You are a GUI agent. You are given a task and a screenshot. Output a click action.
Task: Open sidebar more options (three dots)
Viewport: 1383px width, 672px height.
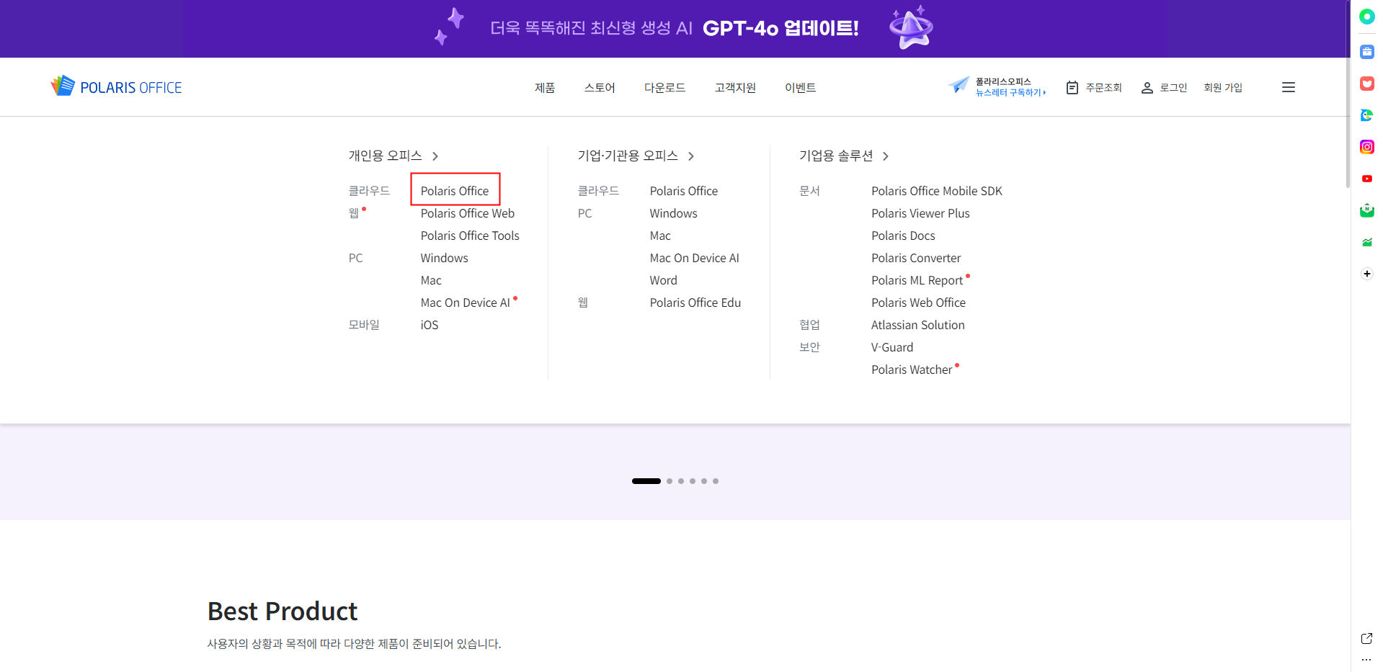tap(1367, 660)
